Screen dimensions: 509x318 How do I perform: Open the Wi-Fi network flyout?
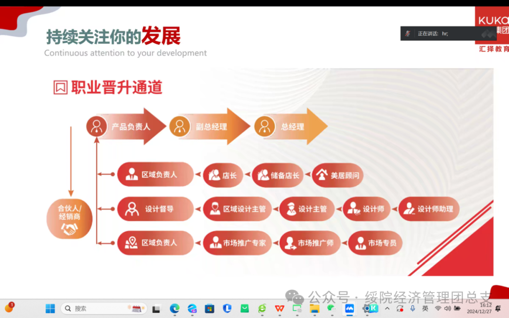coord(438,309)
